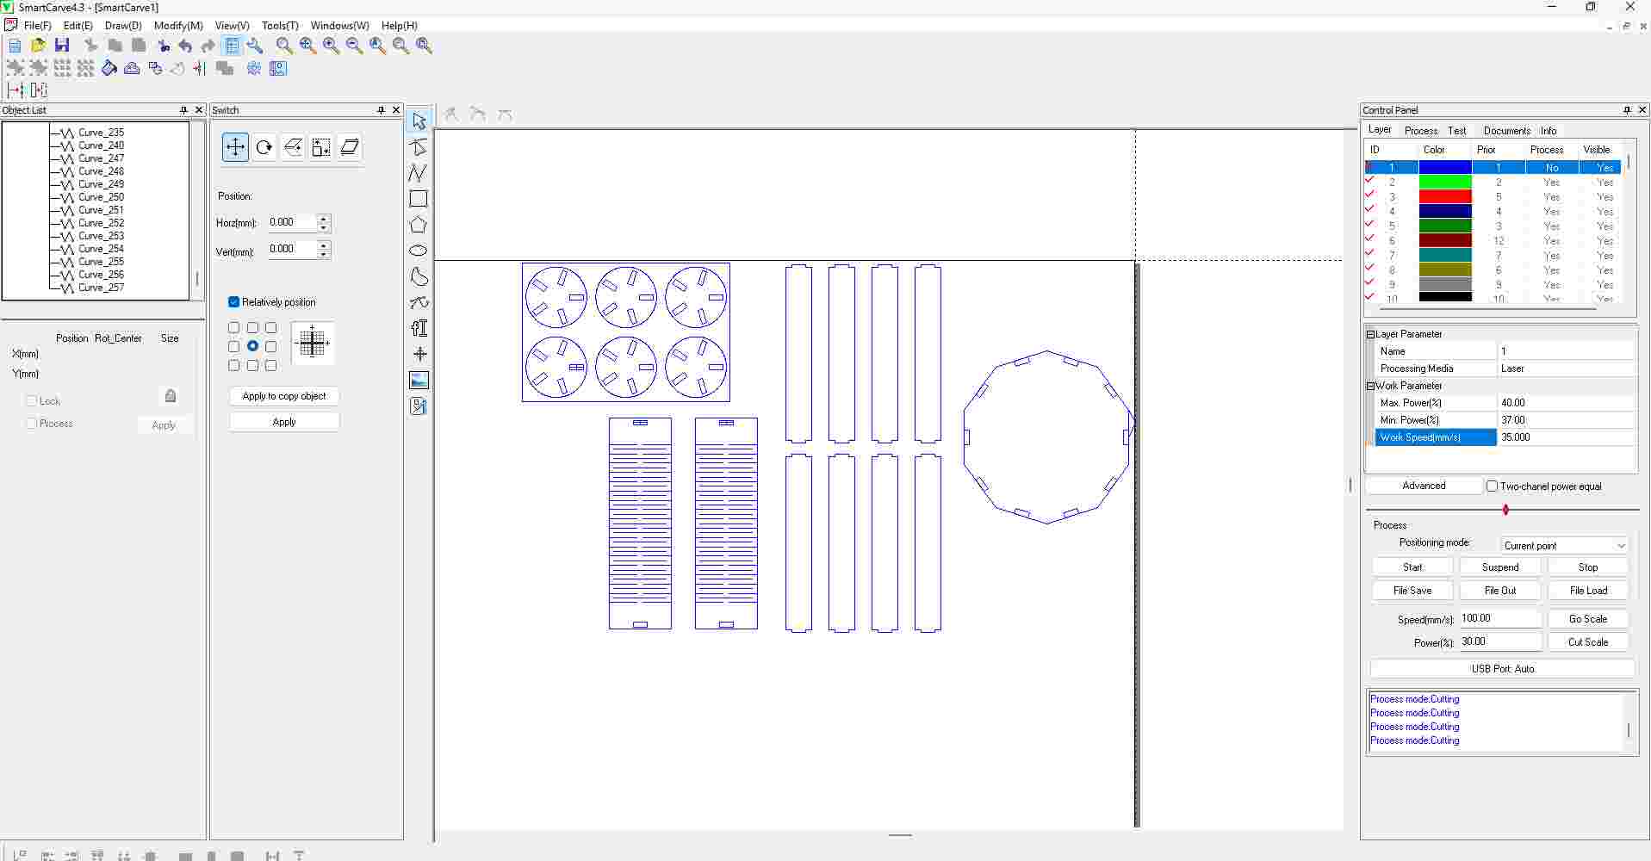Open the File menu
The width and height of the screenshot is (1651, 861).
[x=38, y=26]
